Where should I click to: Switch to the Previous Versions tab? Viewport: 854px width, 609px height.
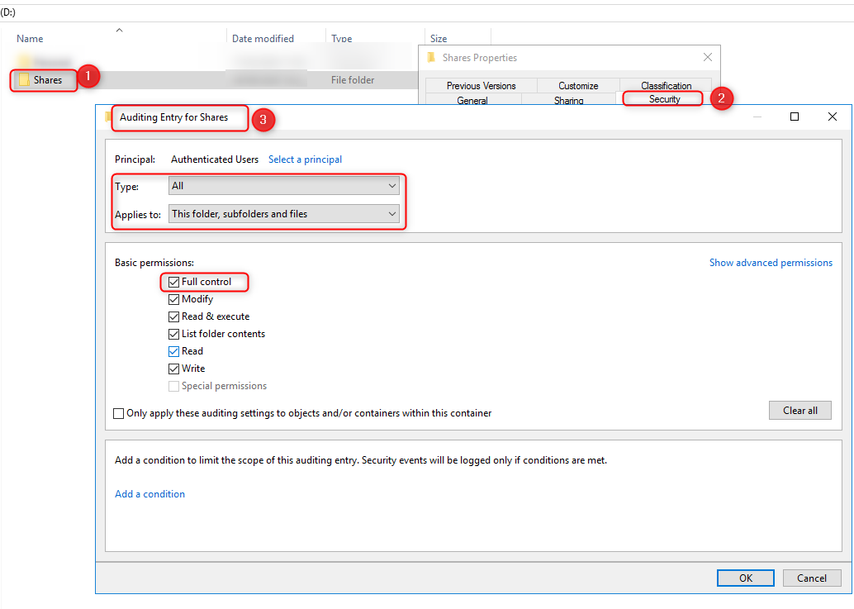tap(481, 85)
